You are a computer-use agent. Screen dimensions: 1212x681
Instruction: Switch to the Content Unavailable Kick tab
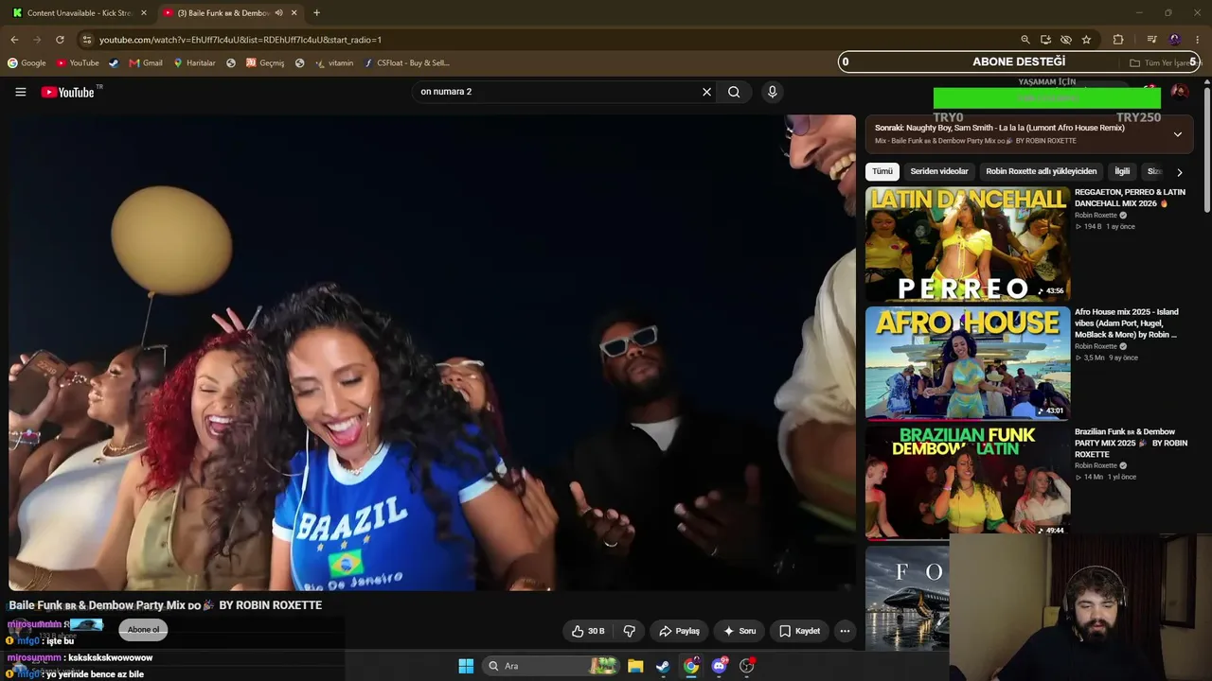point(80,13)
